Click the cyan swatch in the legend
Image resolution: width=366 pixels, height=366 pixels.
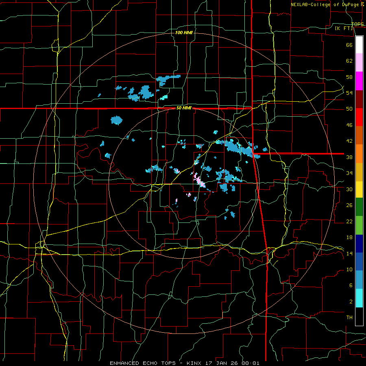359,298
